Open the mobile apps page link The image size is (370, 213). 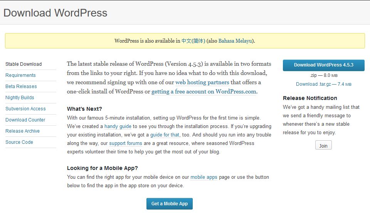[x=204, y=177]
